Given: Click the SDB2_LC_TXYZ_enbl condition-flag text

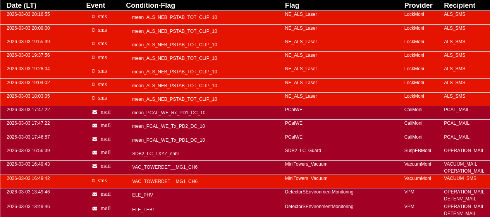Looking at the screenshot, I should (x=155, y=154).
